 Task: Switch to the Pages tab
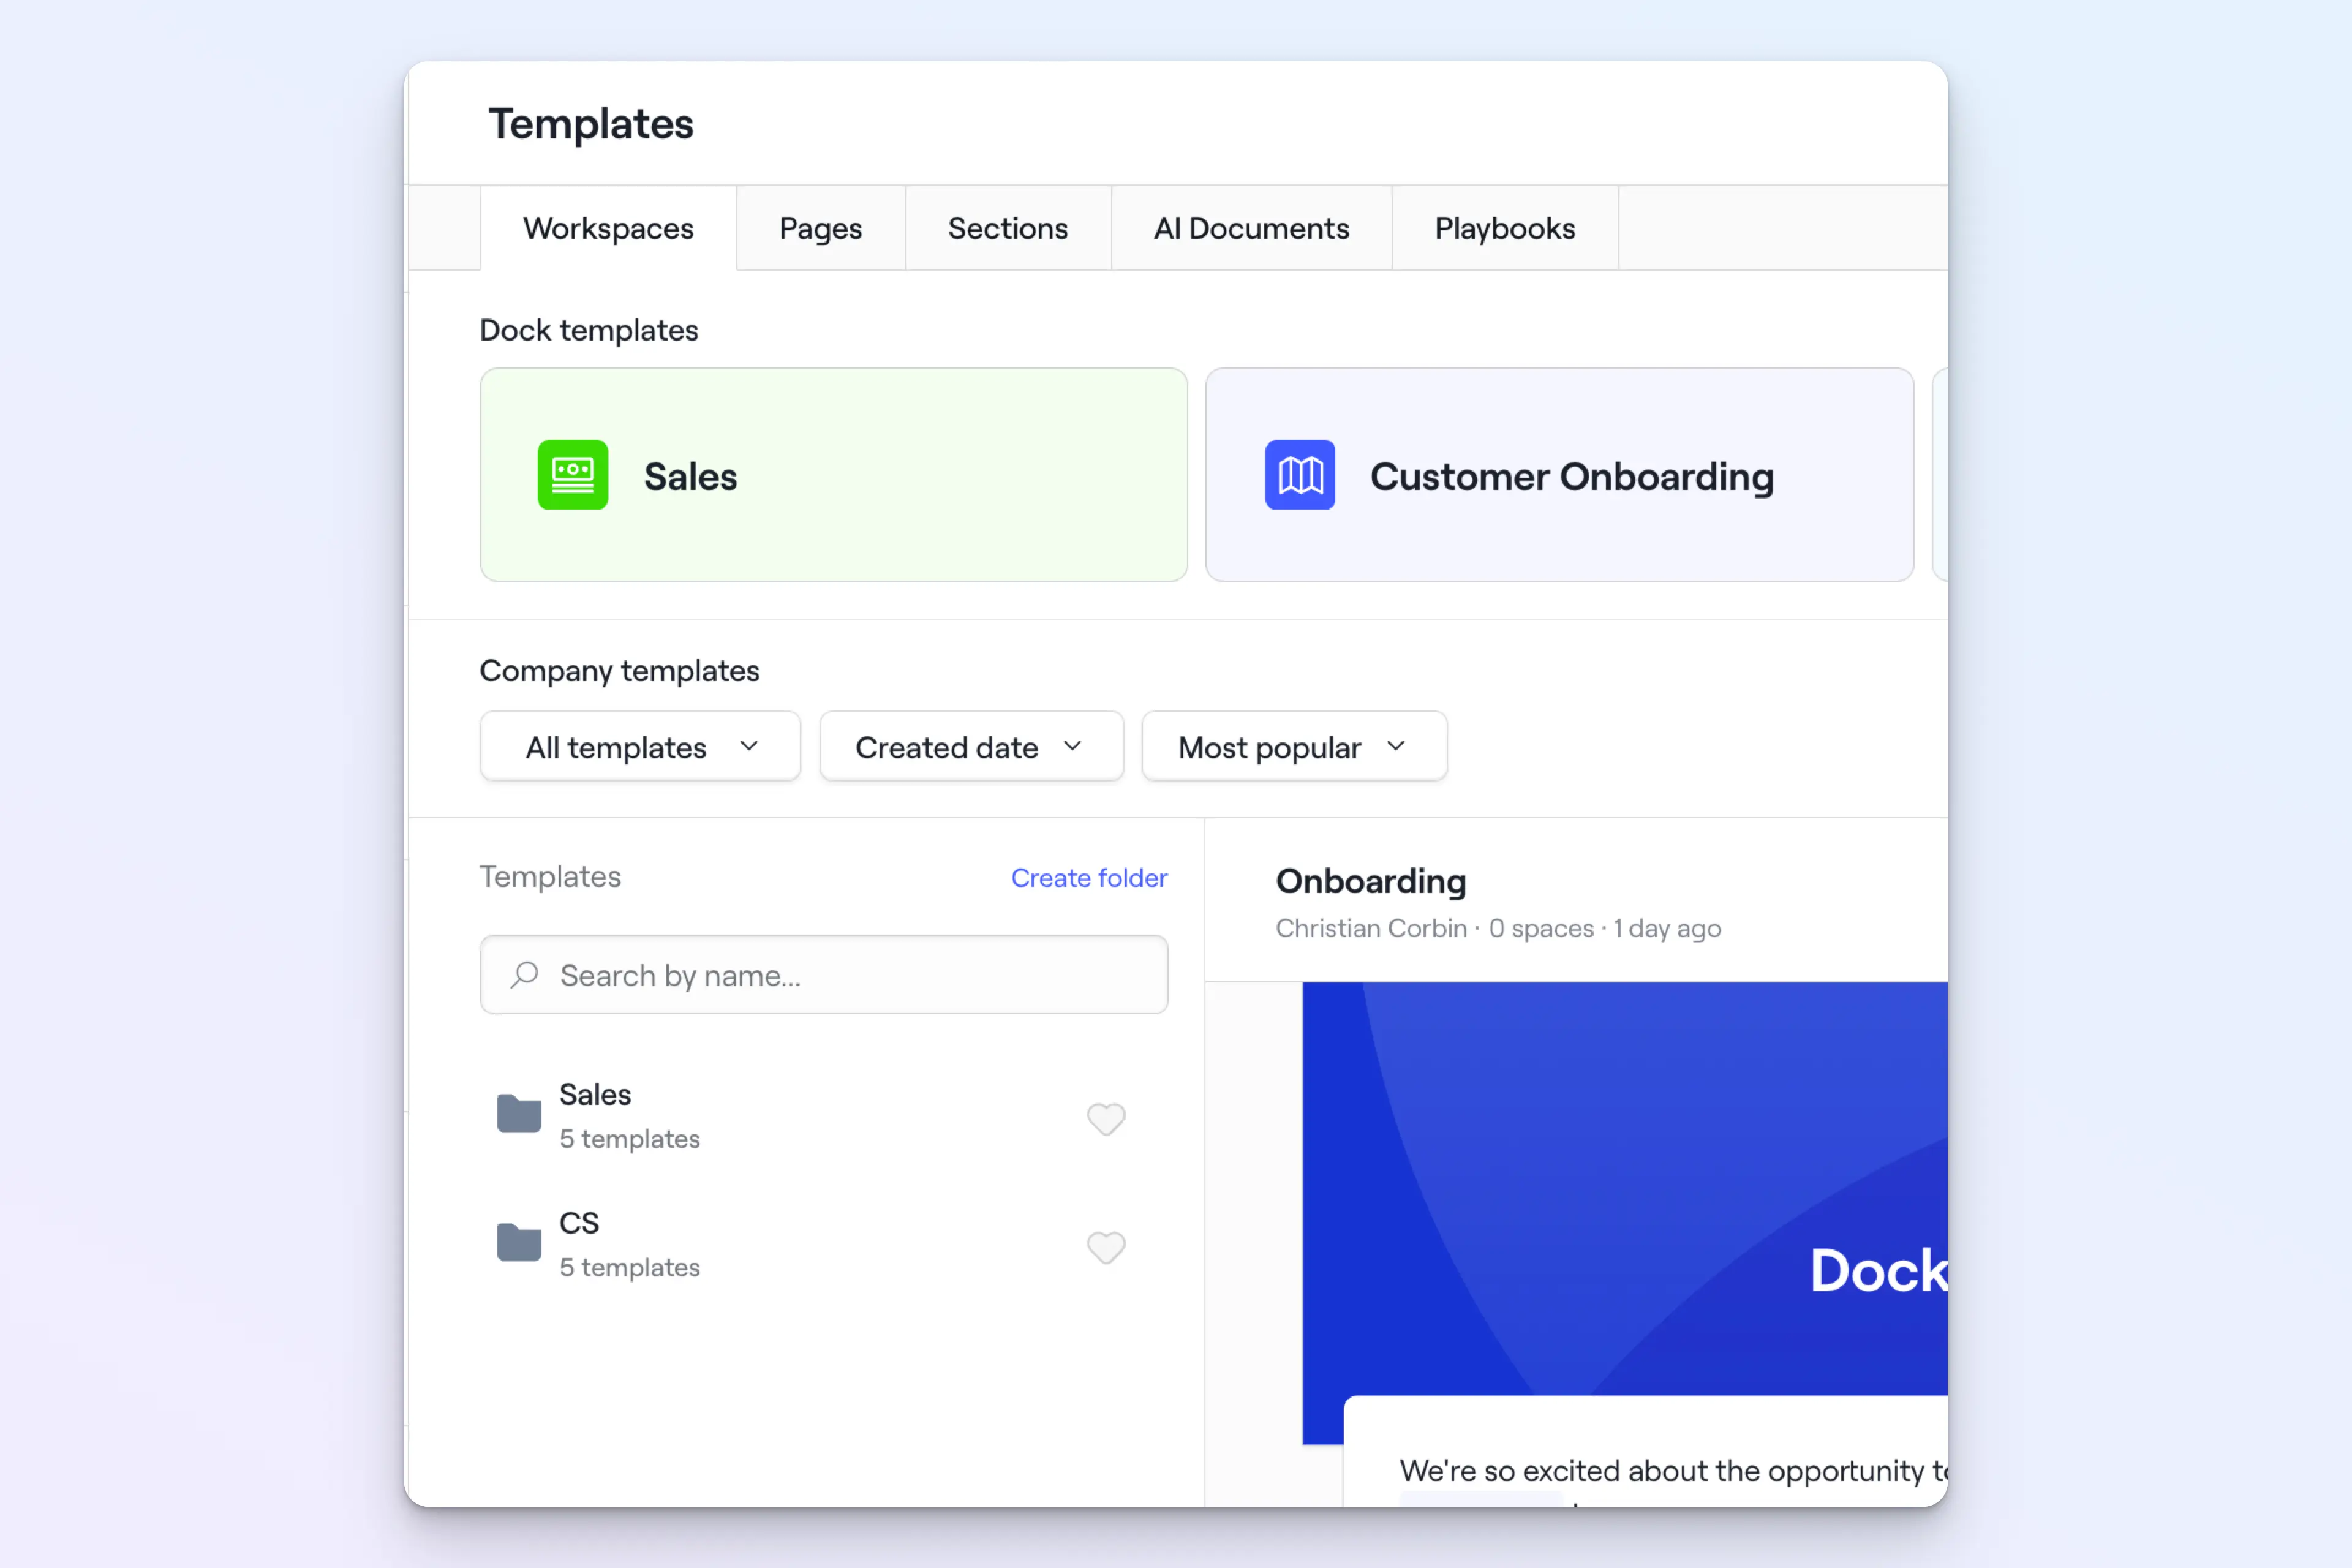coord(820,229)
